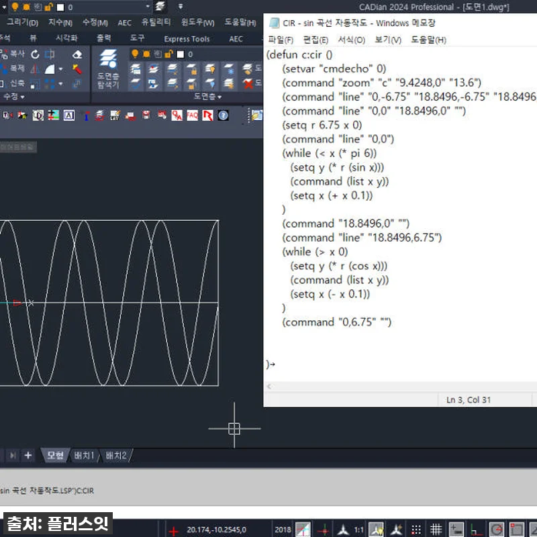Viewport: 537px width, 537px height.
Task: Toggle the ribbon layer lock padlock
Action: click(169, 54)
